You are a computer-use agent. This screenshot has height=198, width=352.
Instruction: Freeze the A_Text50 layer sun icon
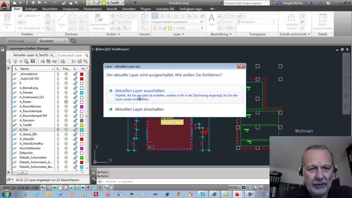(x=66, y=125)
